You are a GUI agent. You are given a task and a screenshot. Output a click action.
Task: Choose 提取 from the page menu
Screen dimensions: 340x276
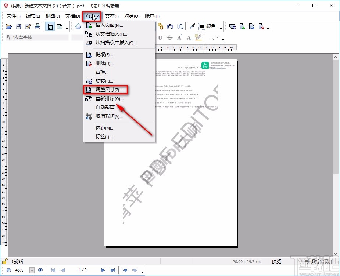coord(119,55)
